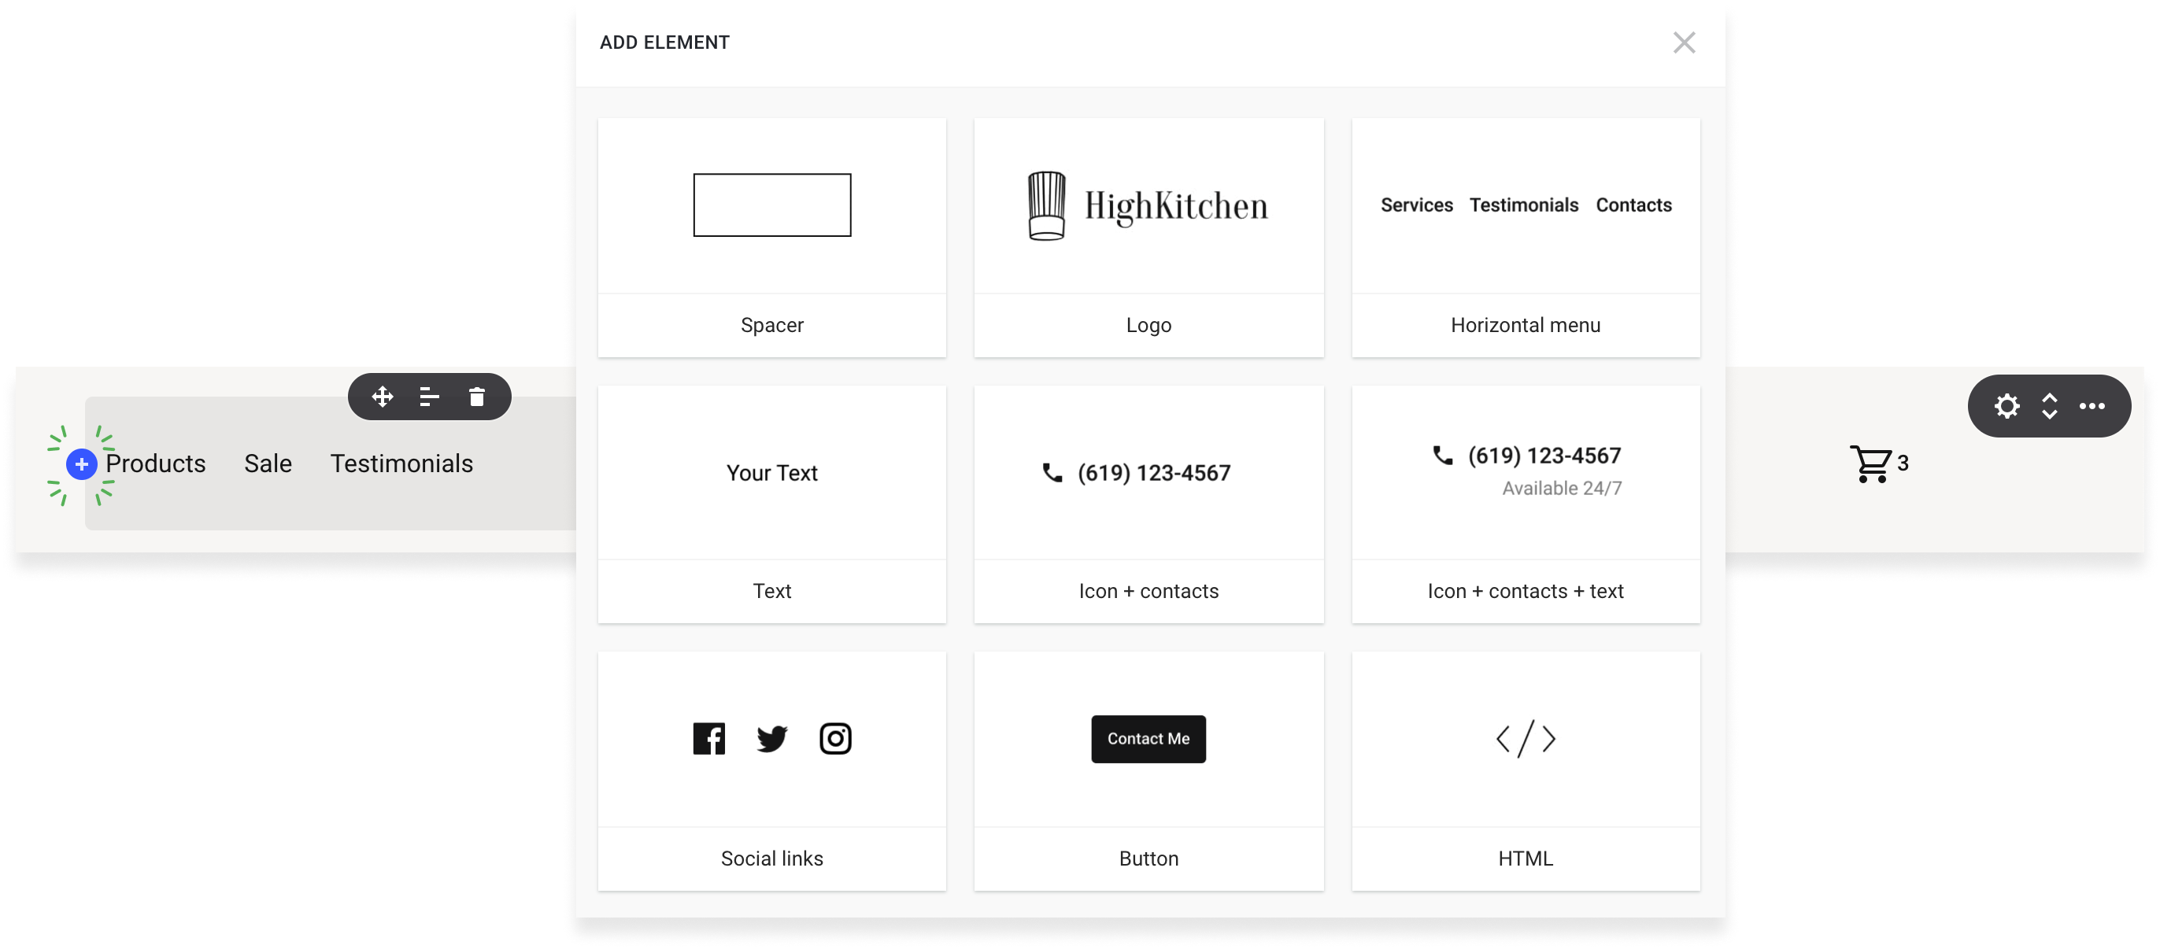Click the up-down reorder arrows icon

[2050, 406]
